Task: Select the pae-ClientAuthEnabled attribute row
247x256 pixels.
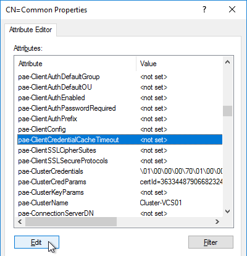Action: click(x=120, y=98)
